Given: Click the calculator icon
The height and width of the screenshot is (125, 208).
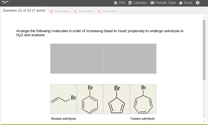Looking at the screenshot, I should pyautogui.click(x=130, y=3).
